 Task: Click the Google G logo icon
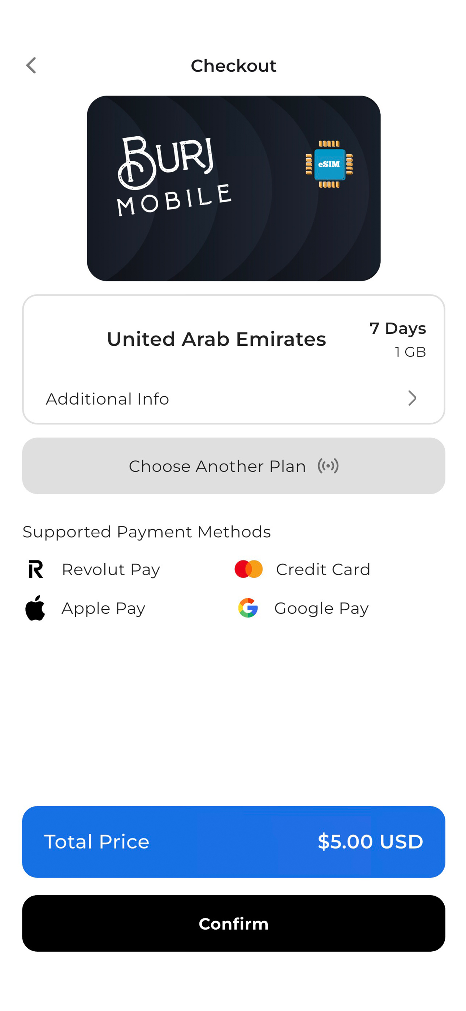pyautogui.click(x=248, y=607)
